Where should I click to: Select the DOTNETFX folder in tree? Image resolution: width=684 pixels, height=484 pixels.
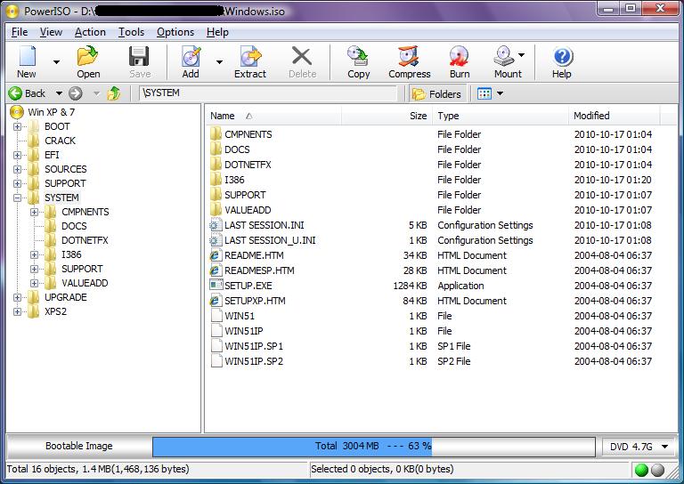85,240
